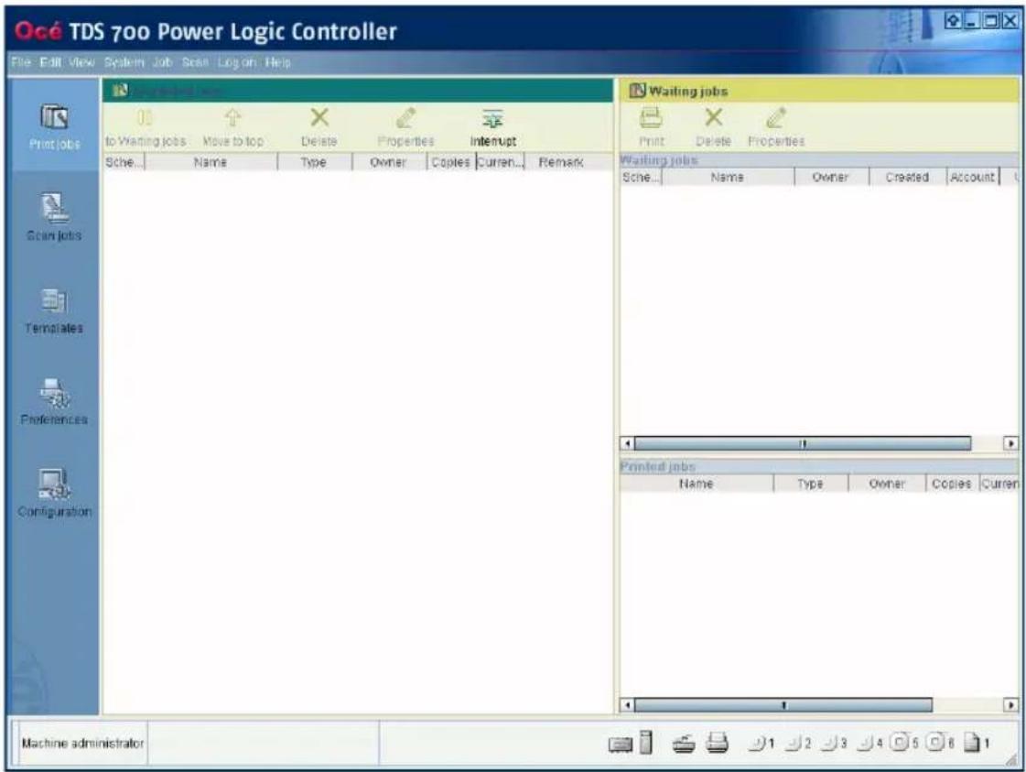Click the Name column header in Waiting jobs
The height and width of the screenshot is (772, 1026).
point(728,177)
